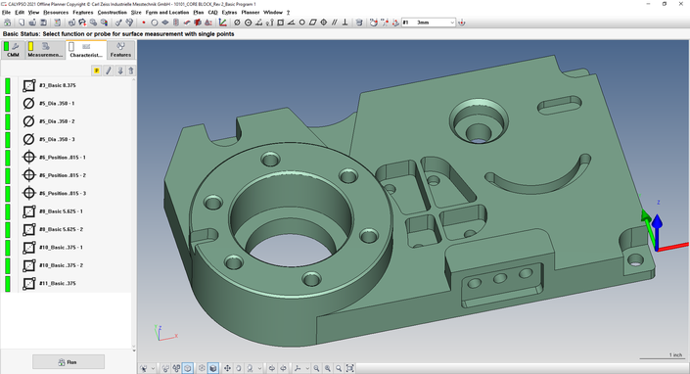690x374 pixels.
Task: Select the roundness characteristic icon in toolbar
Action: 301,23
